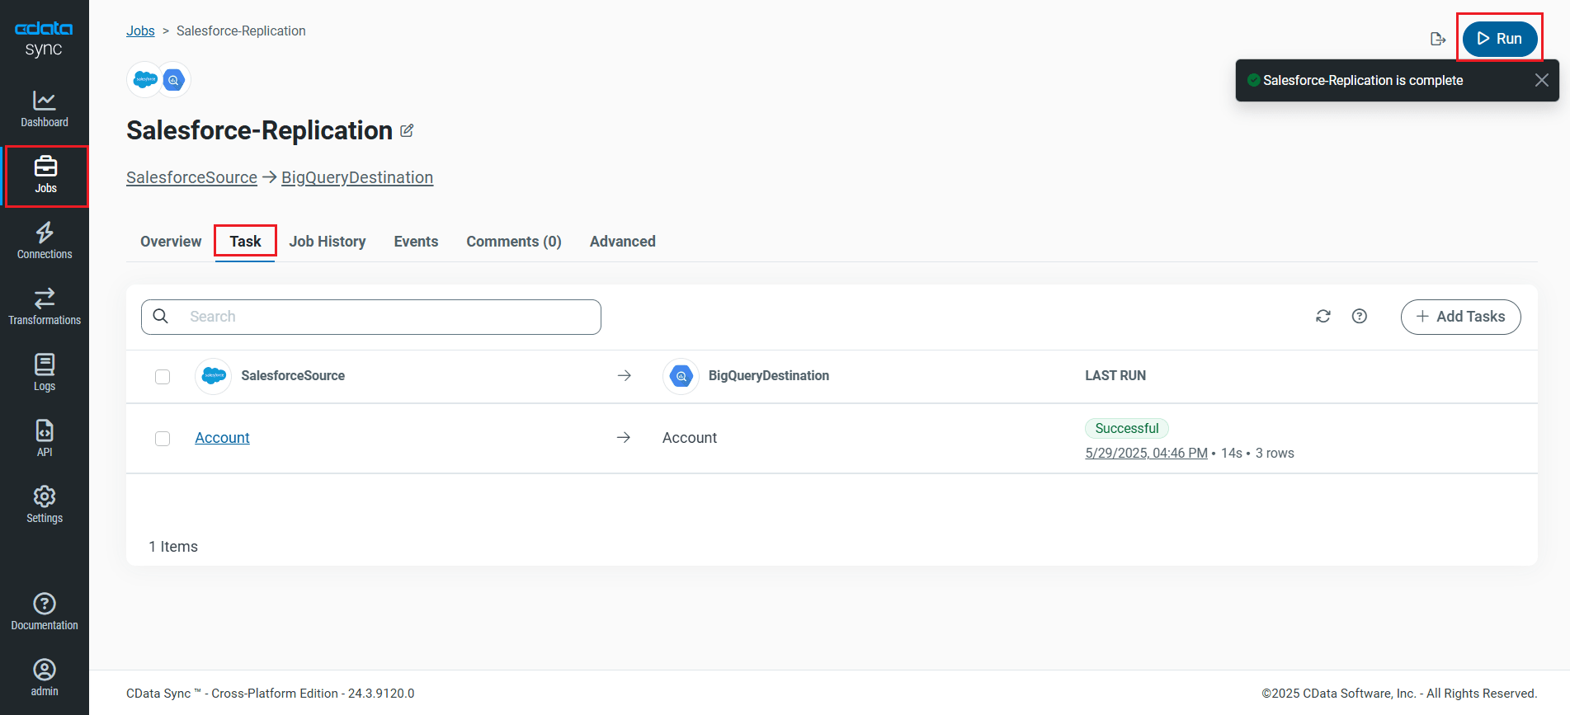Switch to the Overview tab
Viewport: 1570px width, 715px height.
point(171,242)
